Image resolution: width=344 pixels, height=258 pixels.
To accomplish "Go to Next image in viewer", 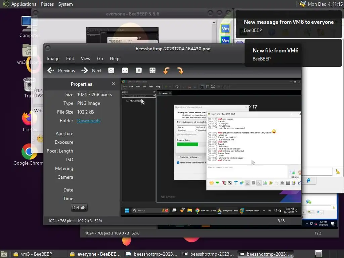I will [x=91, y=71].
